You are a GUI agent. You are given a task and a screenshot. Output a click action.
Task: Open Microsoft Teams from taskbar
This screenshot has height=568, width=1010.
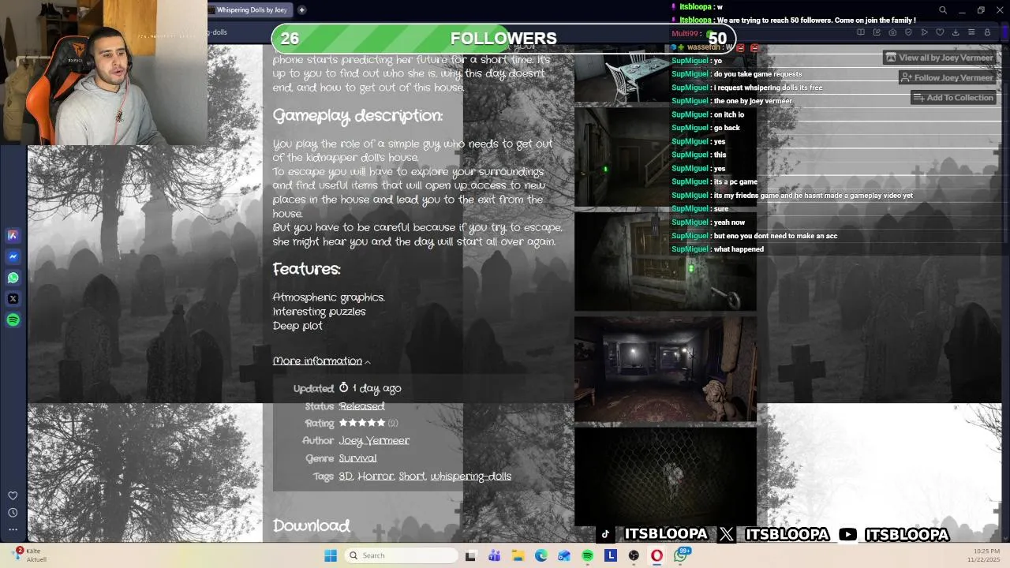coord(495,555)
